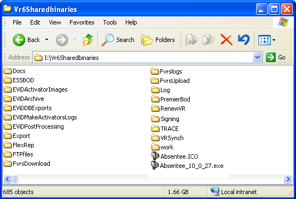
Task: Click the Local intranet zone icon
Action: click(x=215, y=191)
